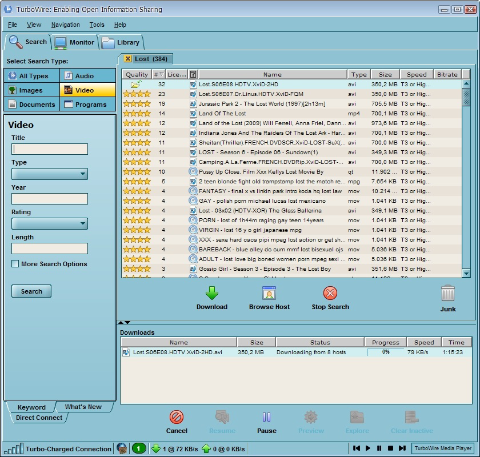
Task: Sort results by the Quality column
Action: [x=137, y=74]
